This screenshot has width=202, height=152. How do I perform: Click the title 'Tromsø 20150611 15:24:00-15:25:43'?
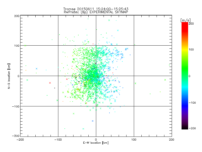[96, 9]
